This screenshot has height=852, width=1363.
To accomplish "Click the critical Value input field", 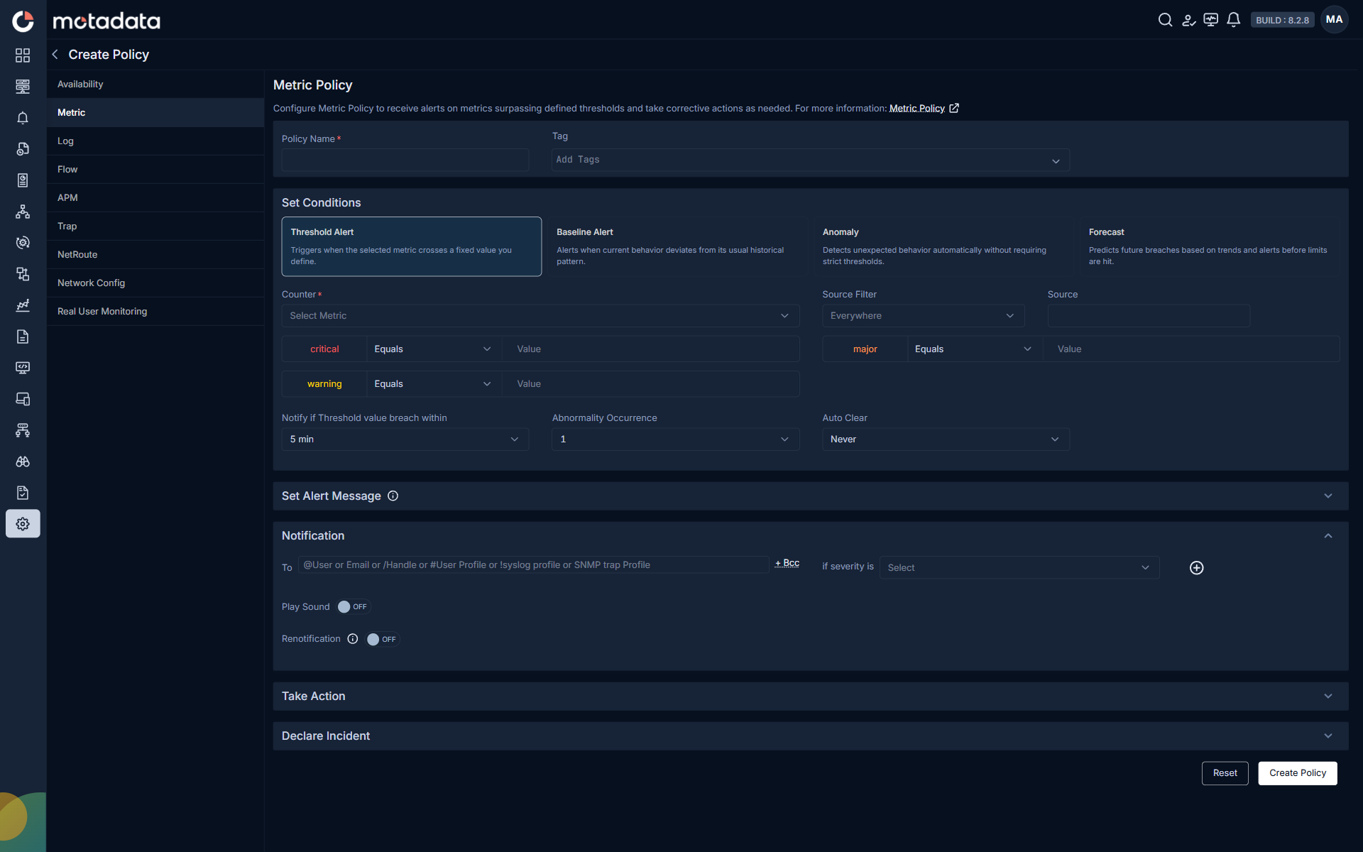I will pyautogui.click(x=650, y=349).
